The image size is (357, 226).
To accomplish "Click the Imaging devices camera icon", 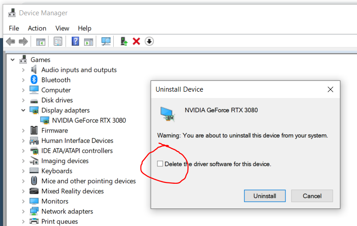I will pyautogui.click(x=34, y=161).
